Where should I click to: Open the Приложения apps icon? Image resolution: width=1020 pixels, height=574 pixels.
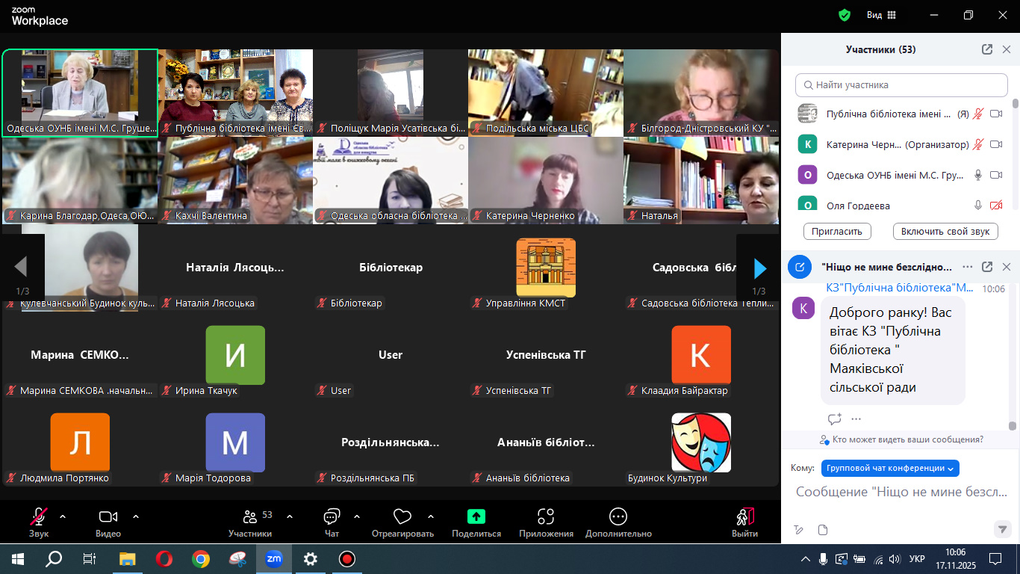point(546,516)
